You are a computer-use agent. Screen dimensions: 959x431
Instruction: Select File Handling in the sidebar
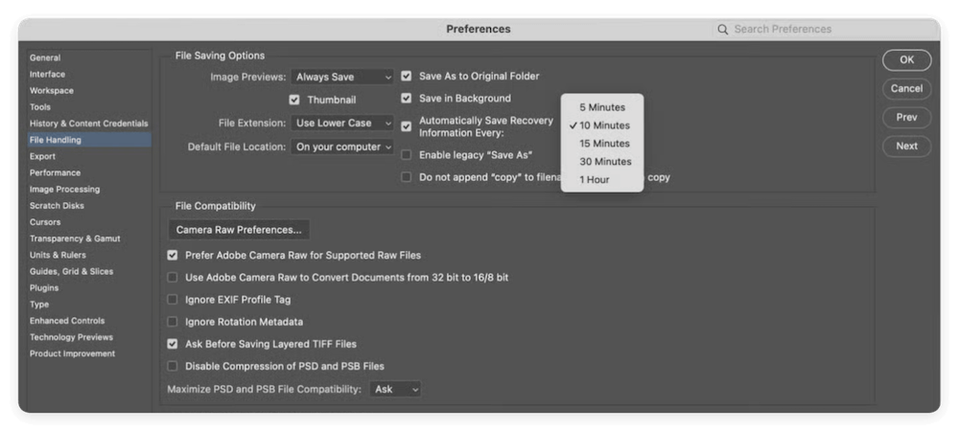coord(88,140)
